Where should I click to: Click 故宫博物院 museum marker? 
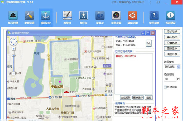65,59
